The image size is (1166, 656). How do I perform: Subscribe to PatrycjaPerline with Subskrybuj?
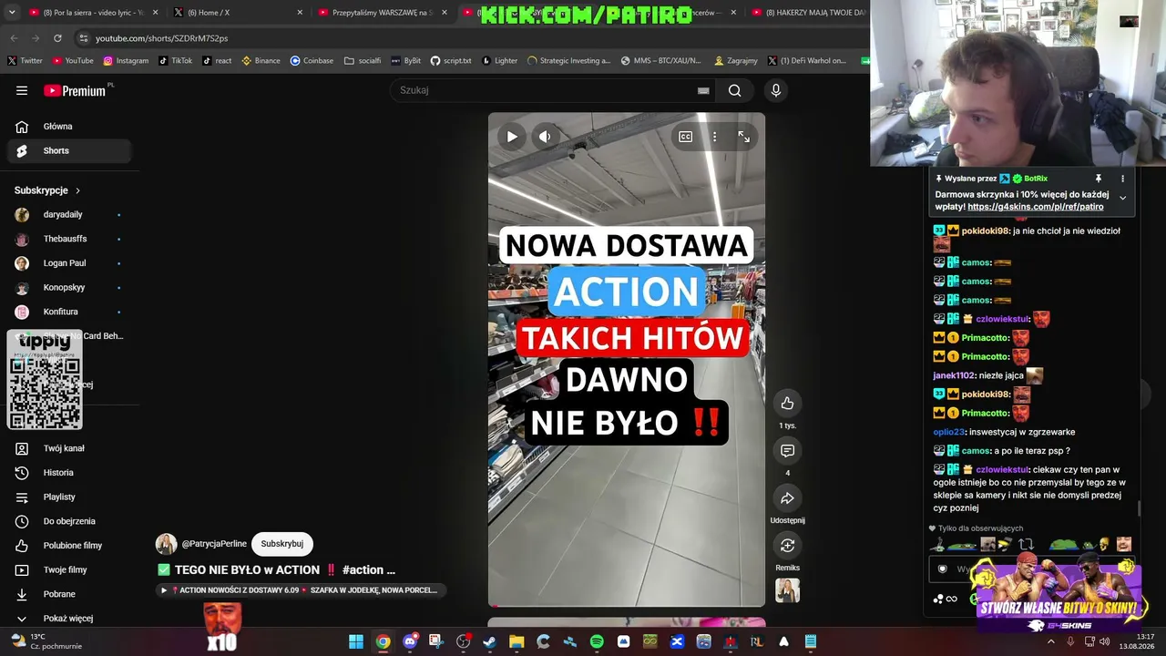point(282,544)
